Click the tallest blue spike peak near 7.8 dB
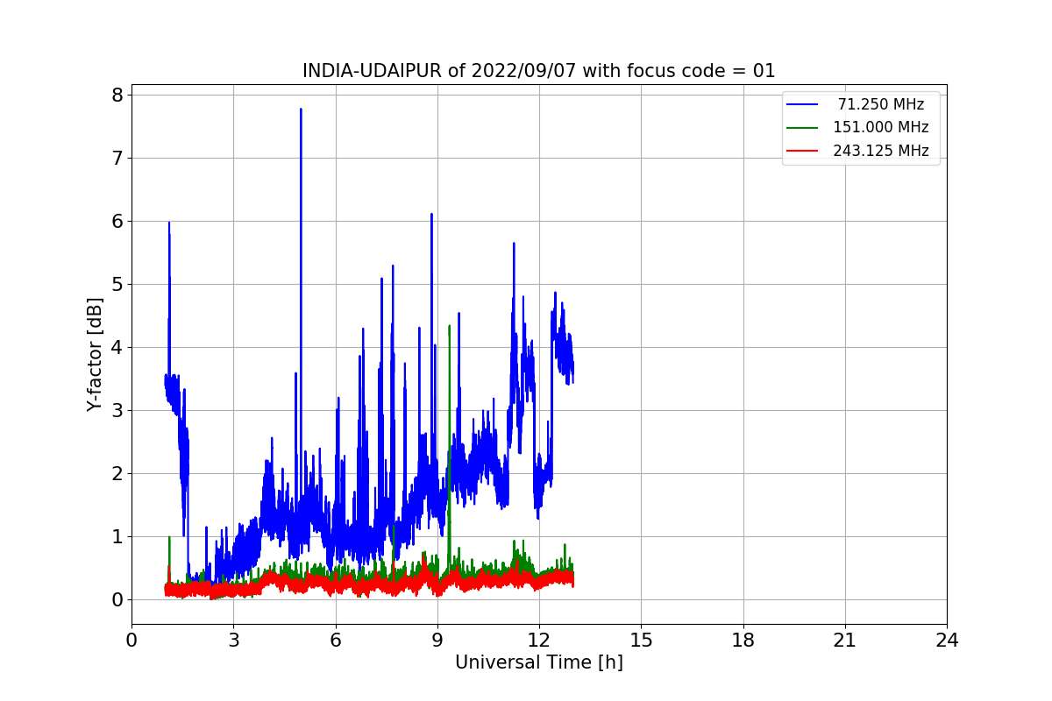This screenshot has height=701, width=1052. [x=301, y=110]
